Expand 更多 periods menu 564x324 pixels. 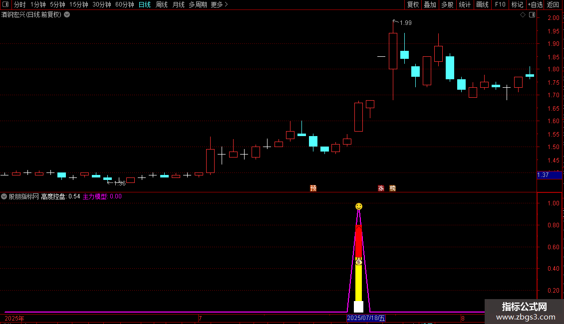click(x=220, y=4)
